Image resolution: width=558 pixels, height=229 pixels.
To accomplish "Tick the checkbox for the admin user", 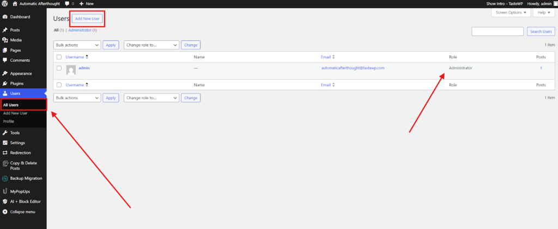I will tap(59, 68).
